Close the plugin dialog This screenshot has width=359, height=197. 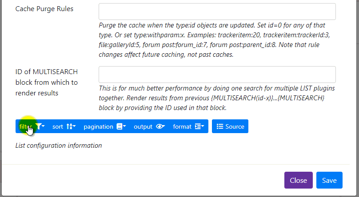298,180
